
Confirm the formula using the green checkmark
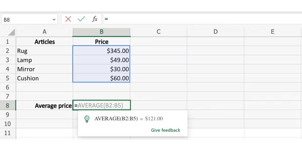pyautogui.click(x=81, y=19)
